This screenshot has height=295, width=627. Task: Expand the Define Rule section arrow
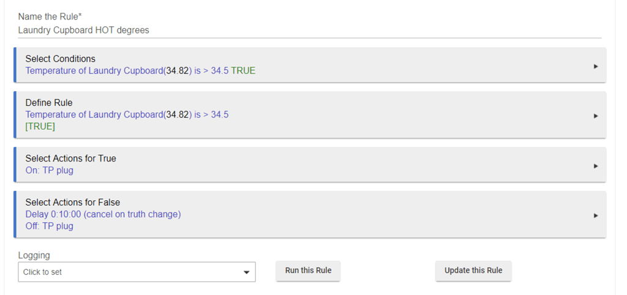pyautogui.click(x=596, y=116)
